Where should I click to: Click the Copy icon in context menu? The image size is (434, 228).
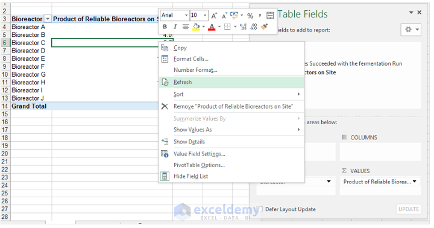click(165, 48)
